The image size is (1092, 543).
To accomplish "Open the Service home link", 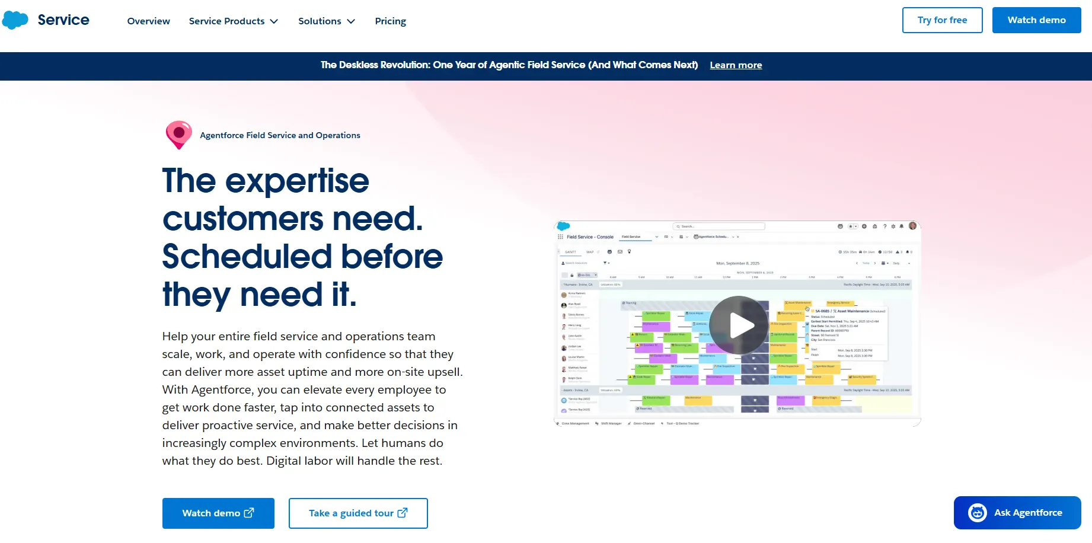I will [63, 20].
